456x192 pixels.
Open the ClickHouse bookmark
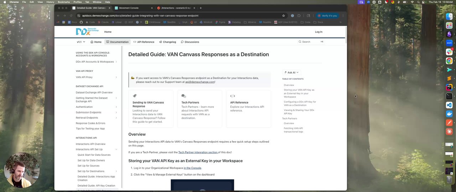[153, 22]
